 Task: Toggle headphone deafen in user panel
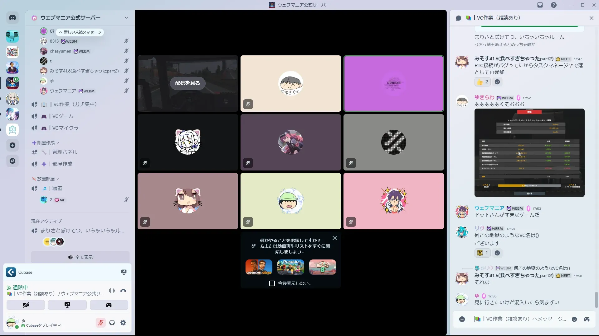[x=112, y=323]
